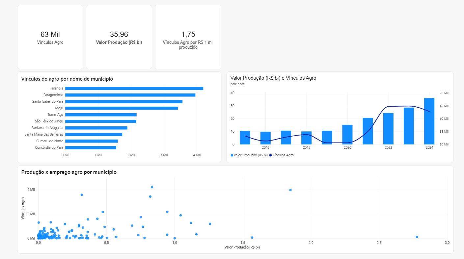Viewport: 464px width, 259px height.
Task: Select the 2018 column in the yearly chart
Action: (307, 138)
